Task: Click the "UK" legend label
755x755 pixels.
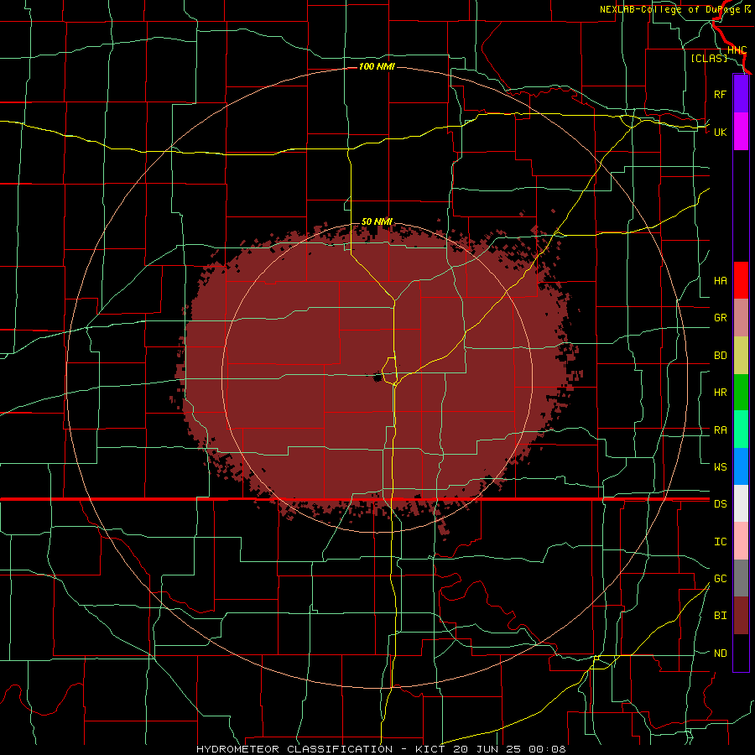Action: (x=720, y=132)
